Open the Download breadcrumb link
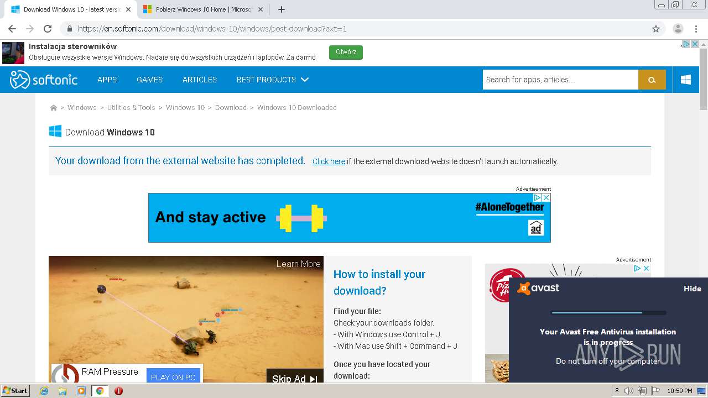 [x=231, y=108]
